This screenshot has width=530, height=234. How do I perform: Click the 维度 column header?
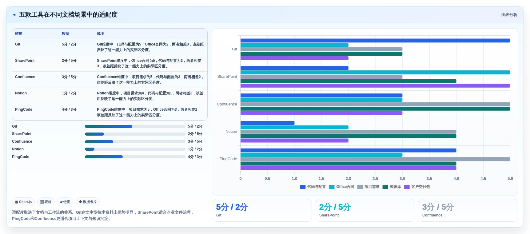19,34
